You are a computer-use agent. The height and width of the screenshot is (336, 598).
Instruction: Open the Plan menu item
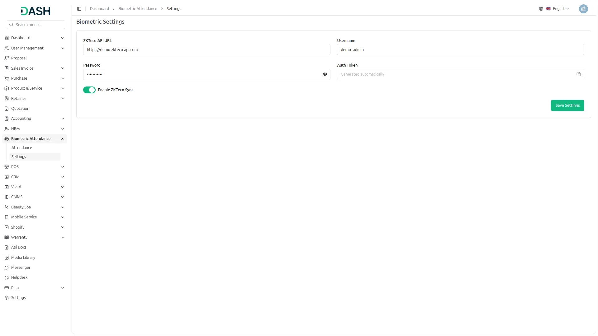pyautogui.click(x=35, y=288)
